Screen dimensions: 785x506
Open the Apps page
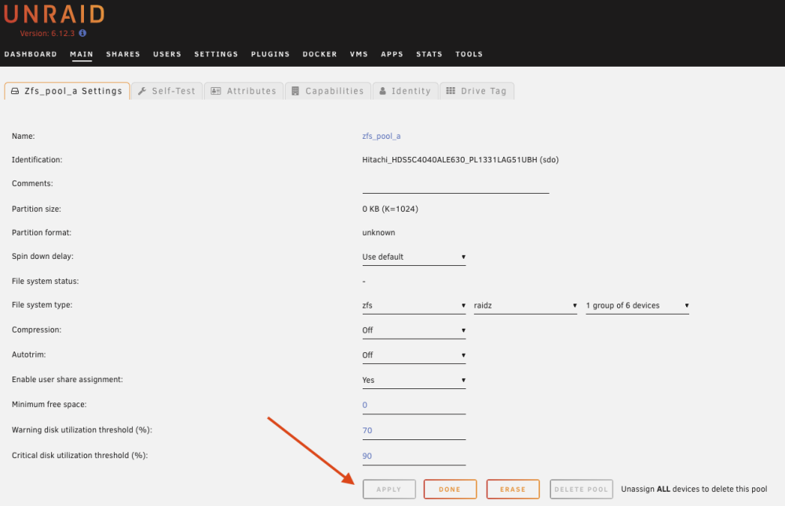(x=392, y=54)
